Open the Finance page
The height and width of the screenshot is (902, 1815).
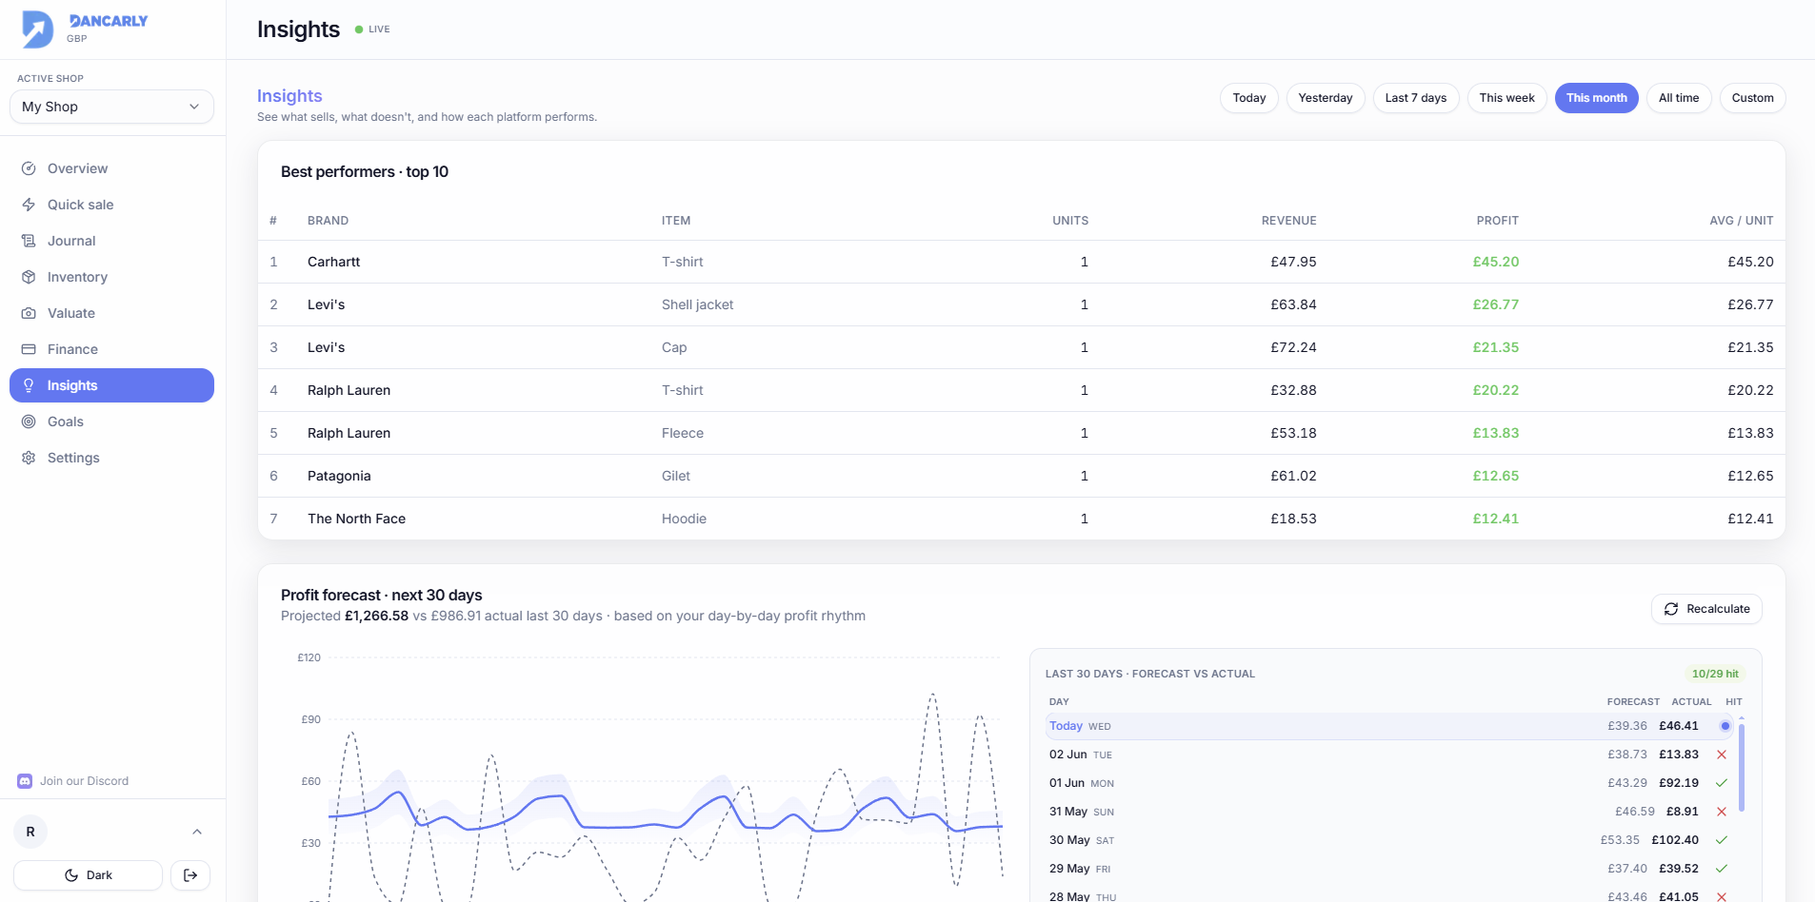(111, 349)
